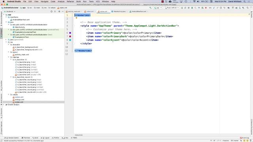253x142 pixels.
Task: Select AndroidManifest.xml in project tree
Action: point(21,20)
